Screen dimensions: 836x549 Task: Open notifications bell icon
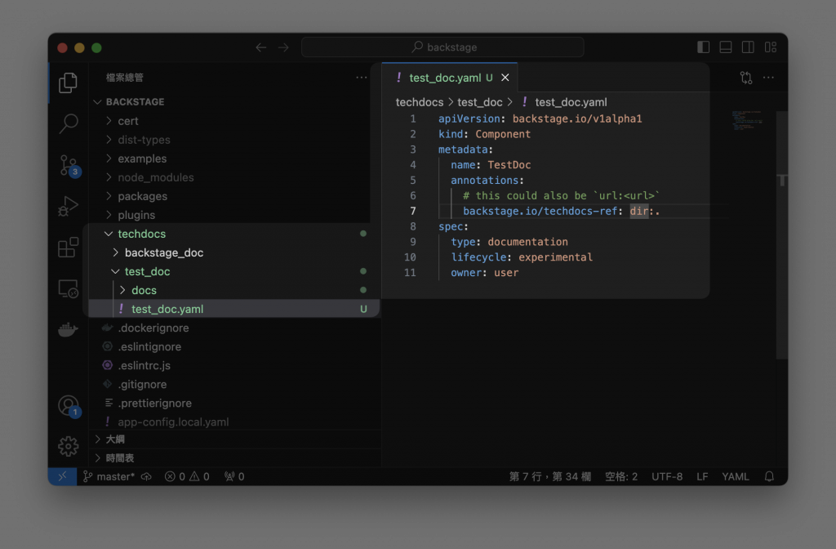[x=769, y=476]
